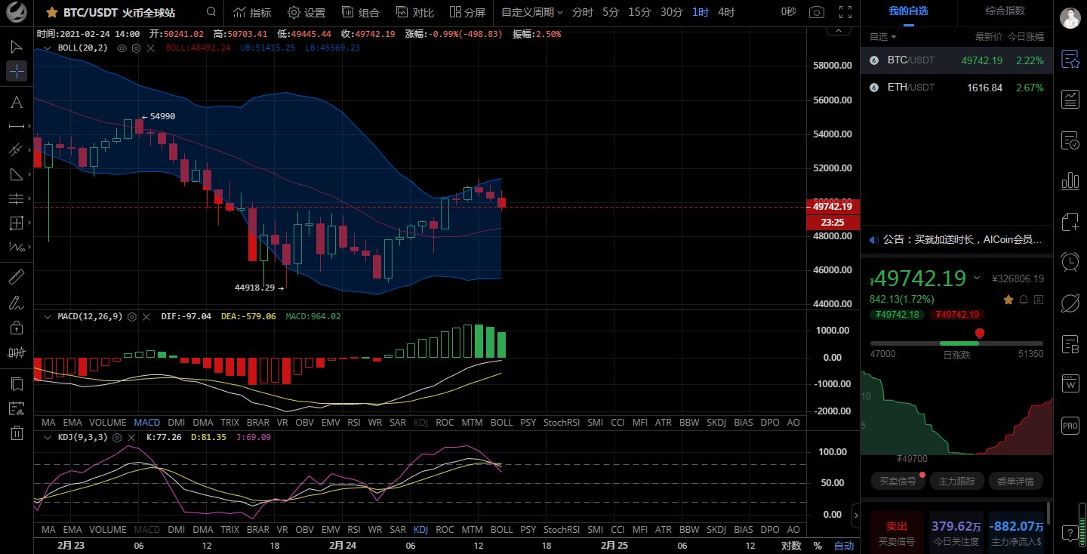
Task: Open the 分屏 split screen option
Action: [x=467, y=12]
